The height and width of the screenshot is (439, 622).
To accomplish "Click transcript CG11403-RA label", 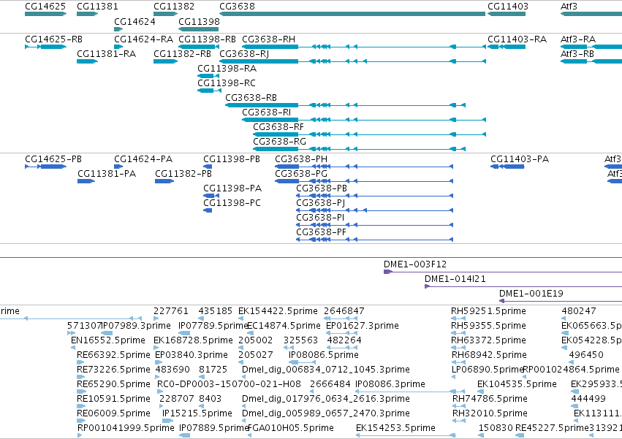I will tap(517, 39).
